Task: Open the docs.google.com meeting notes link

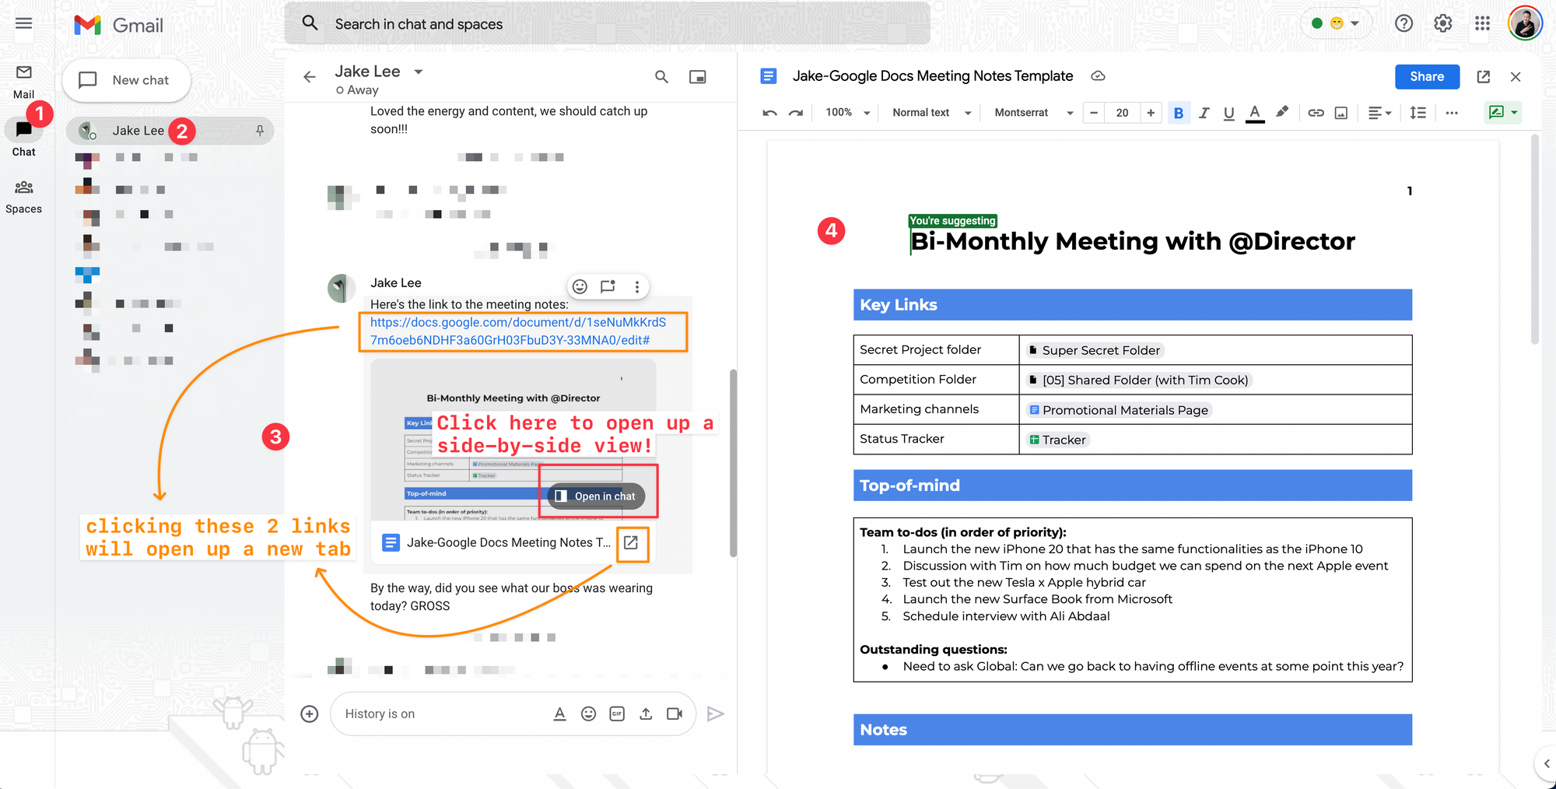Action: pyautogui.click(x=518, y=331)
